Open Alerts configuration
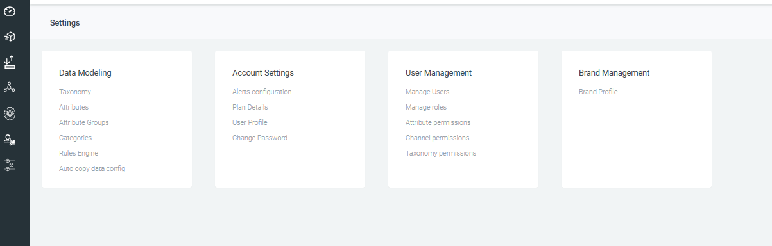Viewport: 772px width, 246px height. (262, 92)
